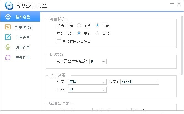Click the keyboard icon for 快捷键设置
The width and height of the screenshot is (184, 114).
point(8,27)
